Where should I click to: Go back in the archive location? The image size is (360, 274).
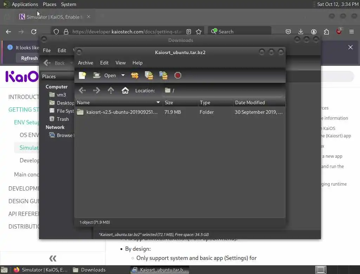[82, 91]
